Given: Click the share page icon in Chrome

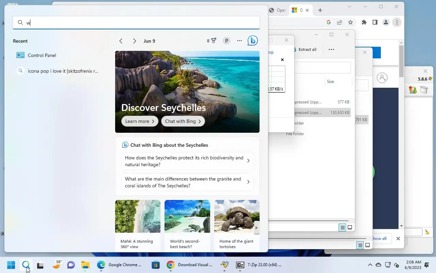Looking at the screenshot, I should [340, 22].
